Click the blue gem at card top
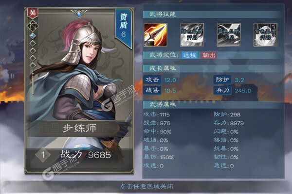Viewport: 292px width, 194px height. point(79,14)
